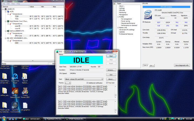Click the JAMES-PC computer icon in Hardware Monitor
Image resolution: width=194 pixels, height=121 pixels.
pyautogui.click(x=6, y=9)
